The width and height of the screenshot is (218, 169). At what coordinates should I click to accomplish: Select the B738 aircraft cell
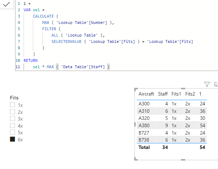(x=144, y=140)
